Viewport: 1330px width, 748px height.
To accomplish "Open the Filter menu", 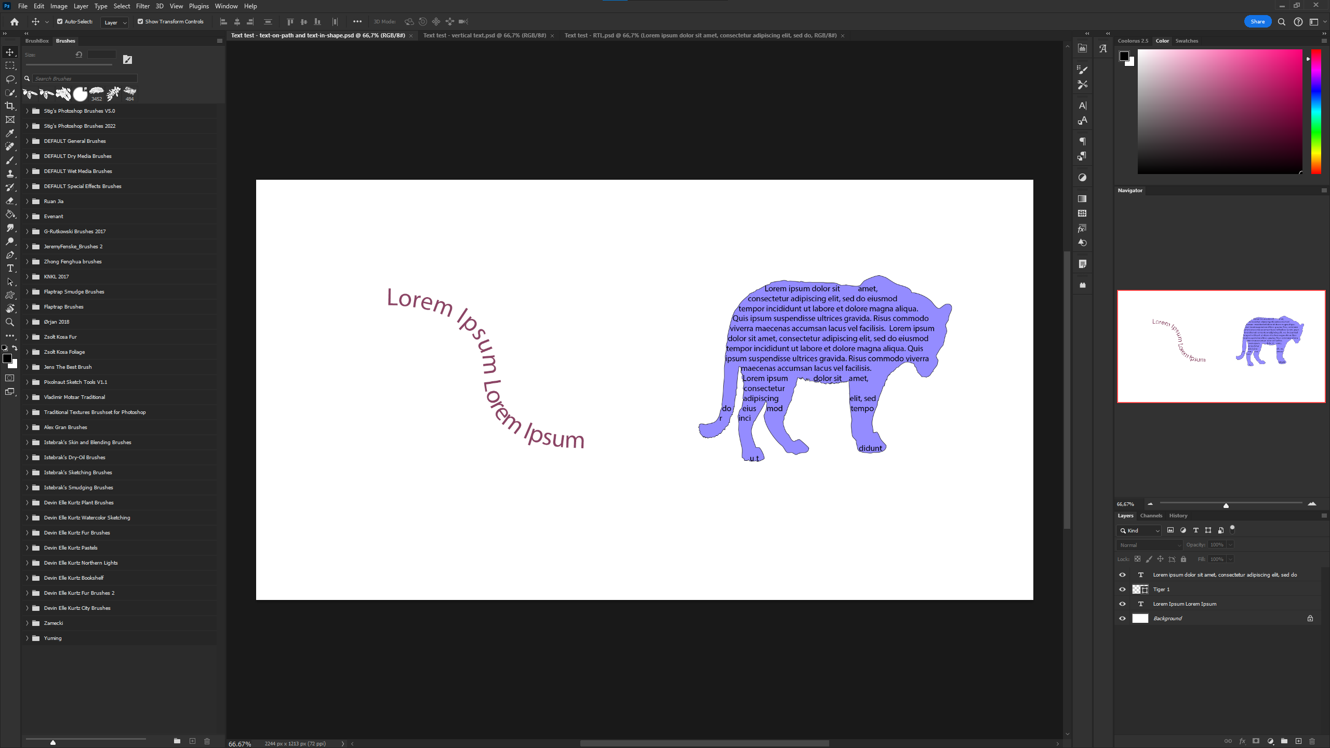I will (142, 6).
